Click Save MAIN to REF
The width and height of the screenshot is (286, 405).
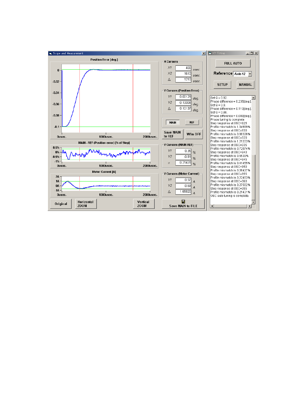(x=172, y=134)
